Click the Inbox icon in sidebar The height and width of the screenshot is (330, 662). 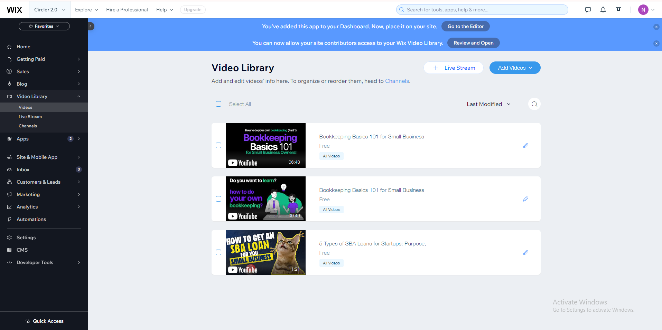tap(9, 169)
